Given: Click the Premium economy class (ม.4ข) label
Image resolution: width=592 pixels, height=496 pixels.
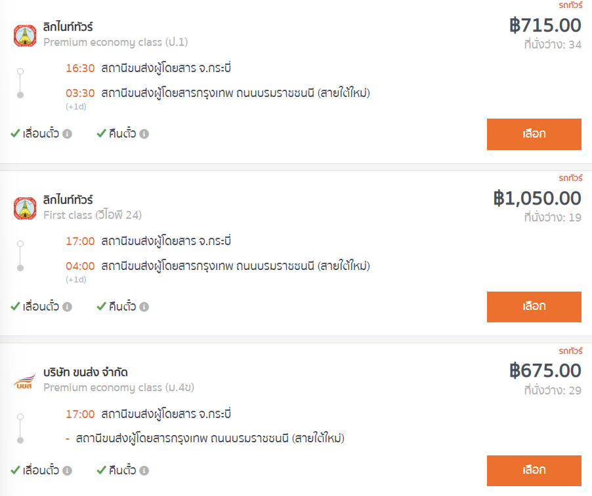Looking at the screenshot, I should pos(119,387).
